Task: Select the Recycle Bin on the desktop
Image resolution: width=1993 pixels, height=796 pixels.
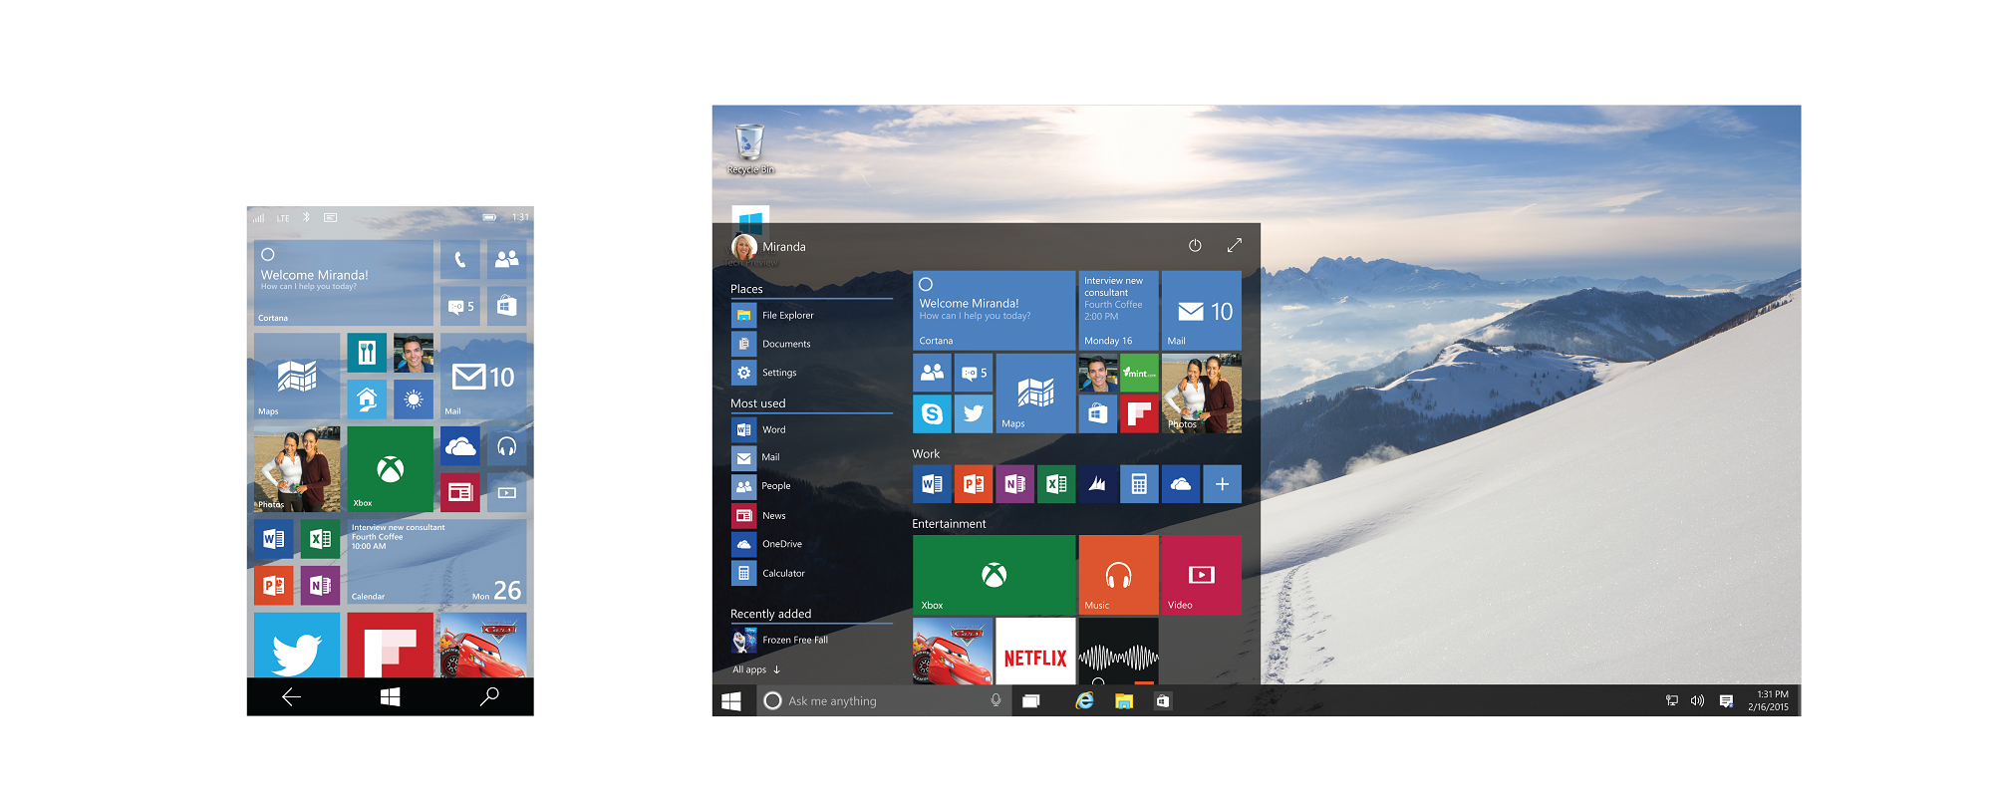Action: [749, 149]
